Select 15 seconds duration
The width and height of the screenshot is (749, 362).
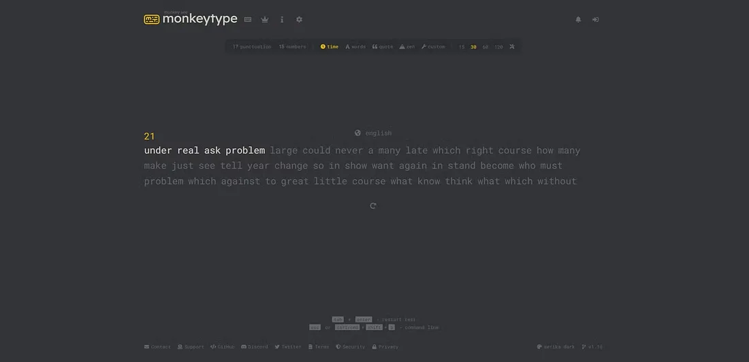(462, 47)
